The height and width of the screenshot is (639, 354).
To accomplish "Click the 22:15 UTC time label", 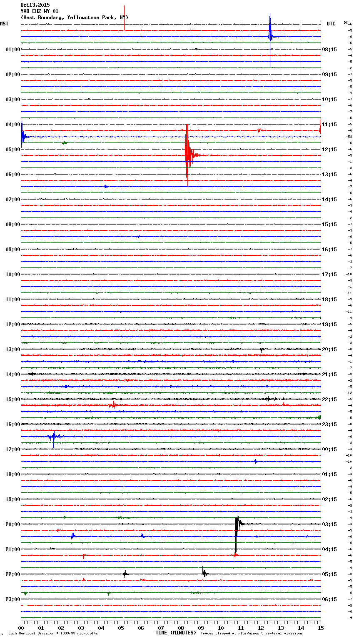I will click(x=329, y=399).
